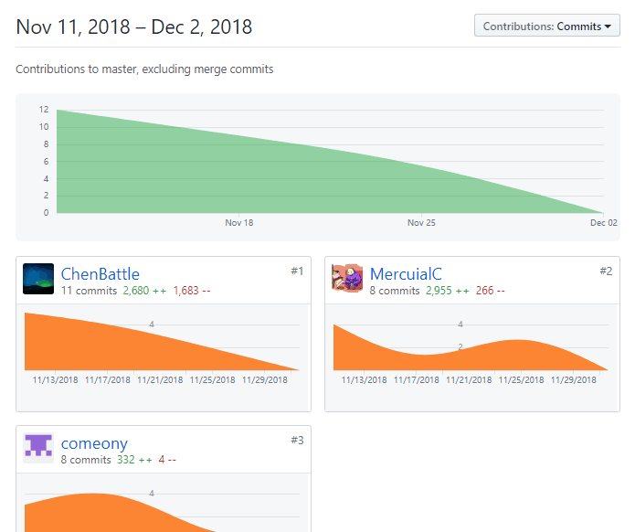Click the Nov 18 axis label

point(239,223)
